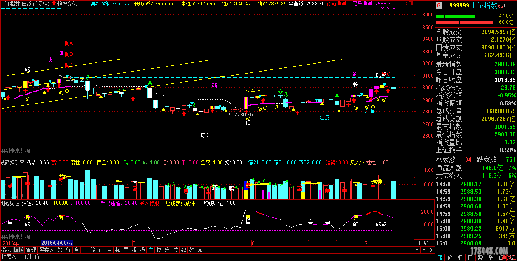Open the 管理 tab
The height and width of the screenshot is (261, 517).
point(31,250)
